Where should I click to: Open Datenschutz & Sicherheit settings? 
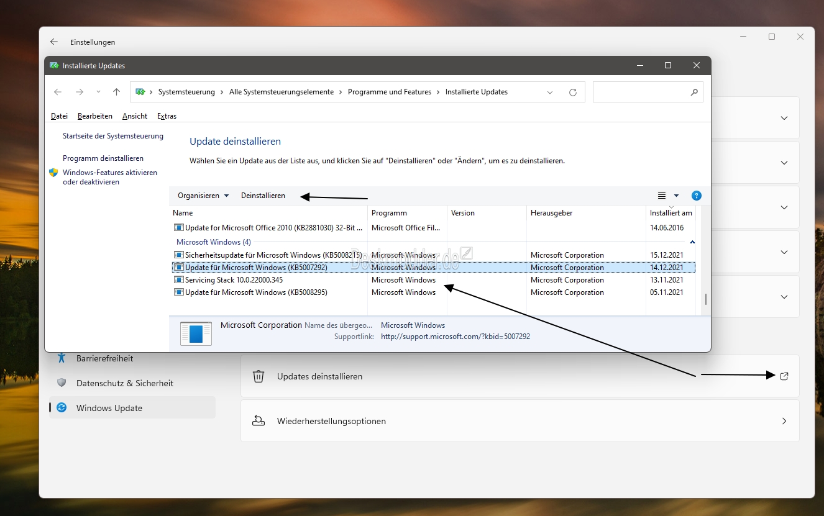point(132,383)
